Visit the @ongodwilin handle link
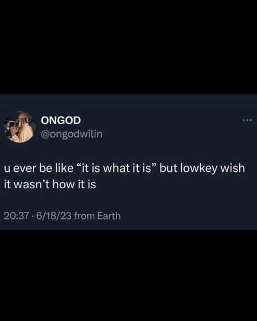The image size is (257, 321). tap(72, 134)
